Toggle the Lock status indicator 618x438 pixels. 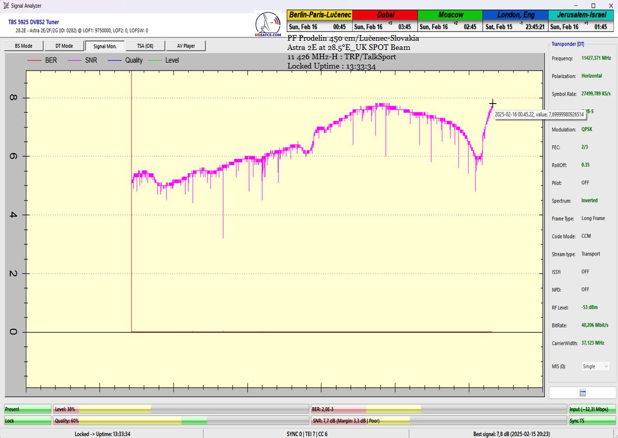click(28, 420)
